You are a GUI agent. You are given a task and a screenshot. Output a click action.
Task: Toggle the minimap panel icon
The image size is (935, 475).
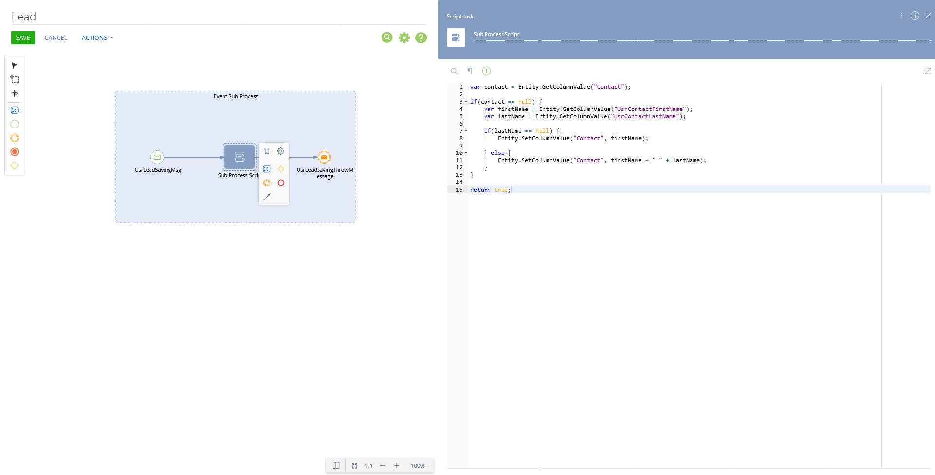(x=336, y=466)
